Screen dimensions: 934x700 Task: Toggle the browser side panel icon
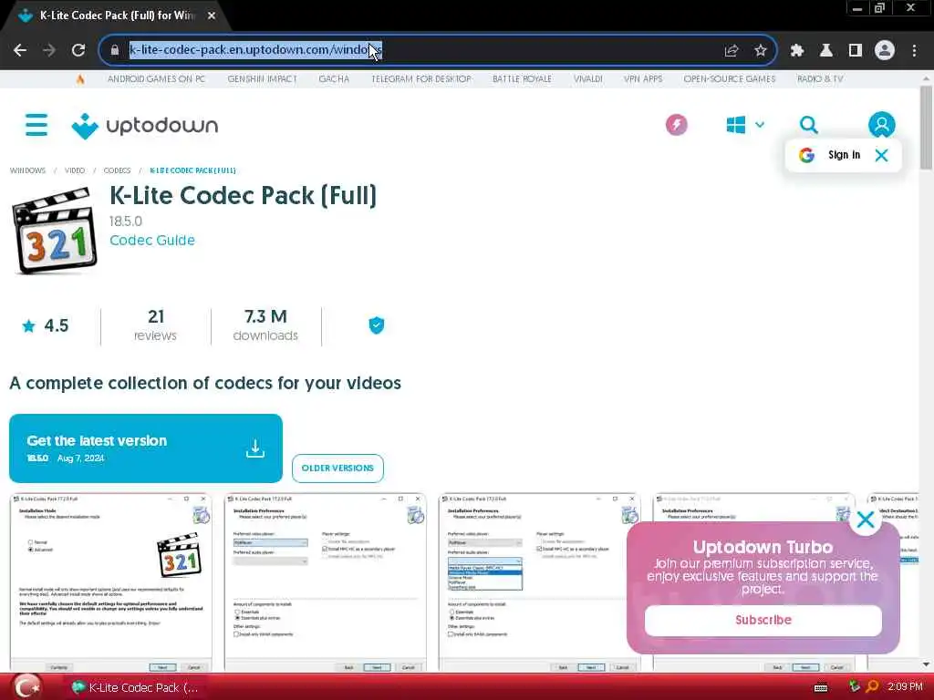point(856,50)
